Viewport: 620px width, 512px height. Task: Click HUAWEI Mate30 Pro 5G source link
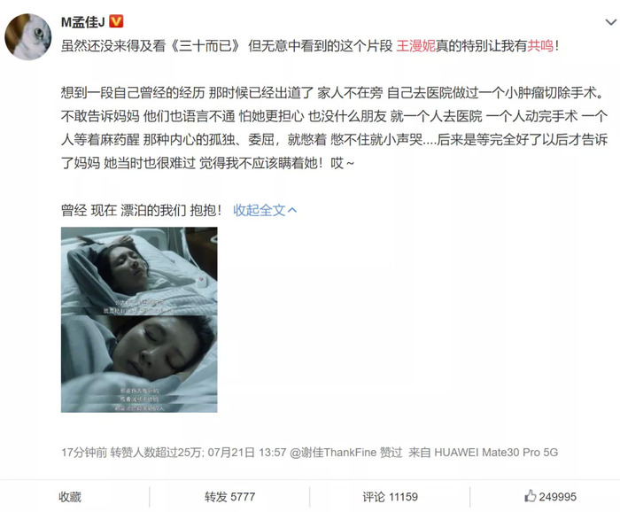[x=496, y=453]
